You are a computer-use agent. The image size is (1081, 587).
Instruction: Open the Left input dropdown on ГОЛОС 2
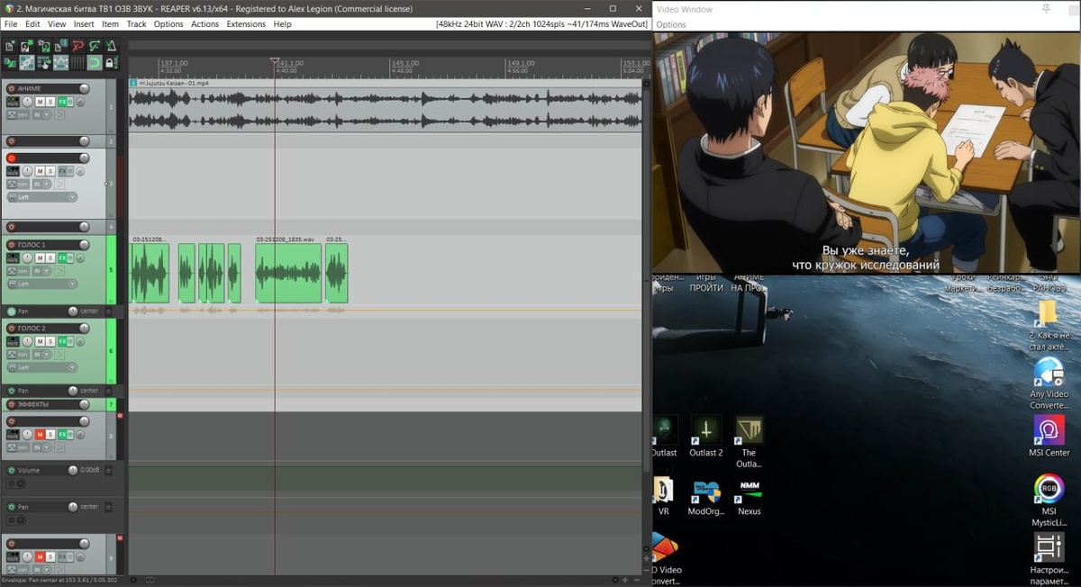(42, 366)
